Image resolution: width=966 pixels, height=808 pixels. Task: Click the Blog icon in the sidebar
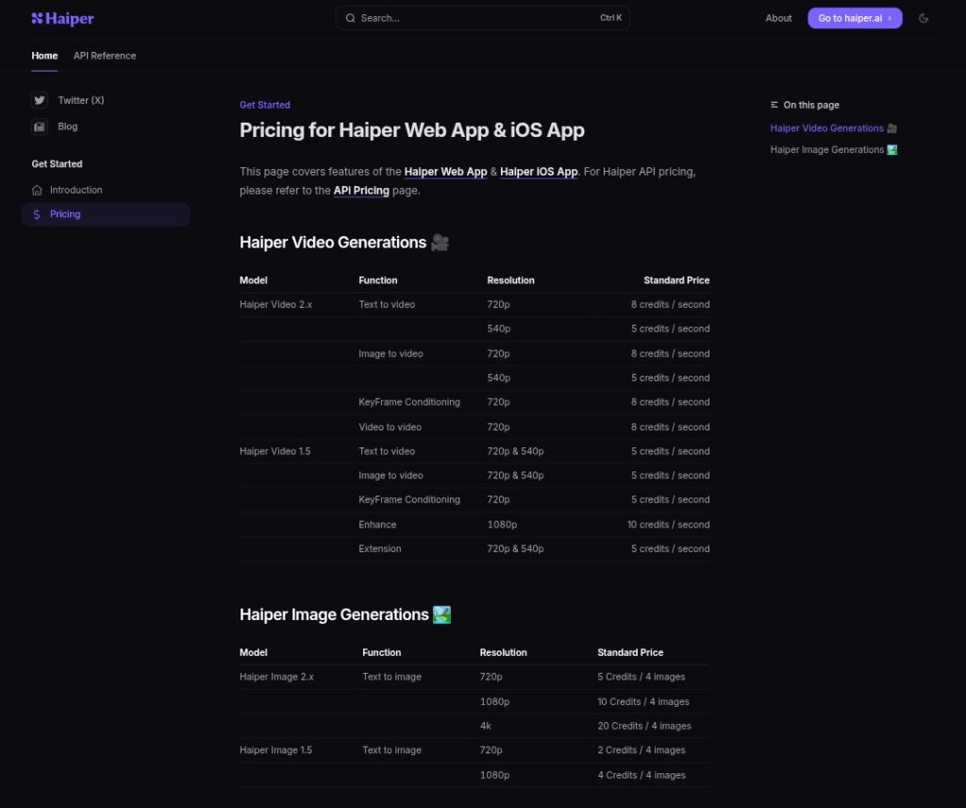click(40, 126)
